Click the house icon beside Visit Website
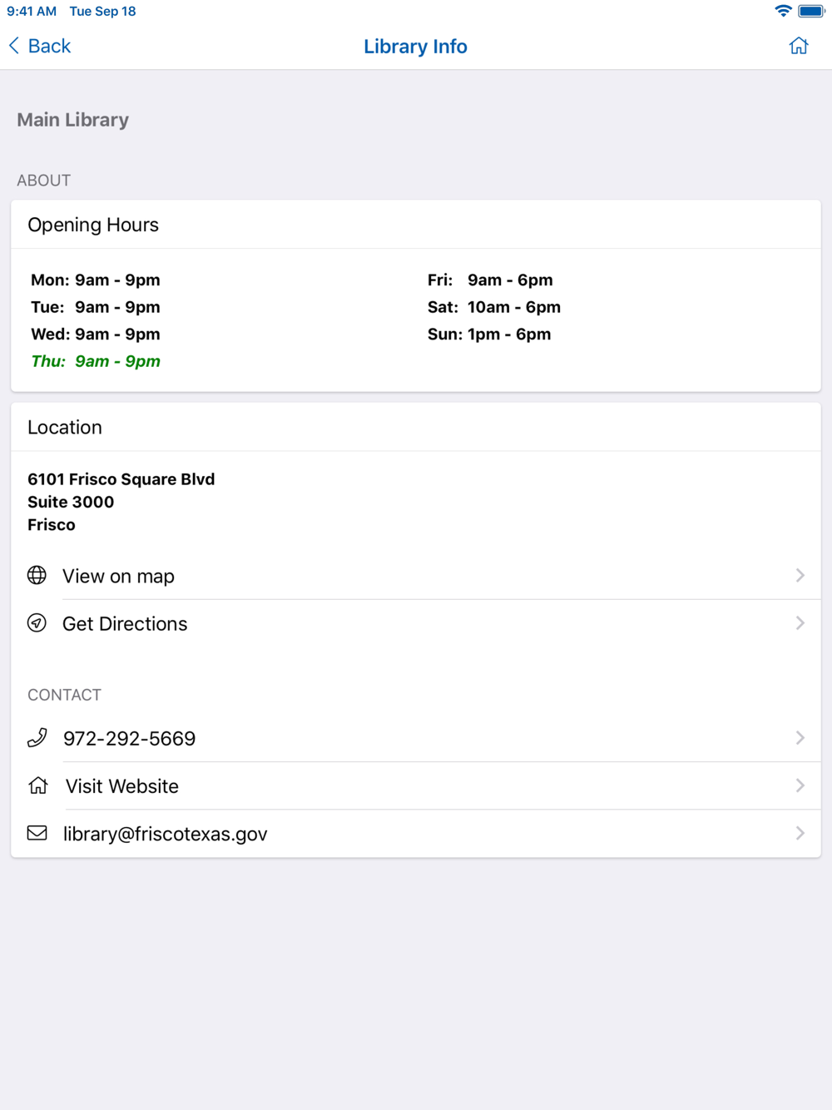Viewport: 832px width, 1110px height. tap(37, 785)
